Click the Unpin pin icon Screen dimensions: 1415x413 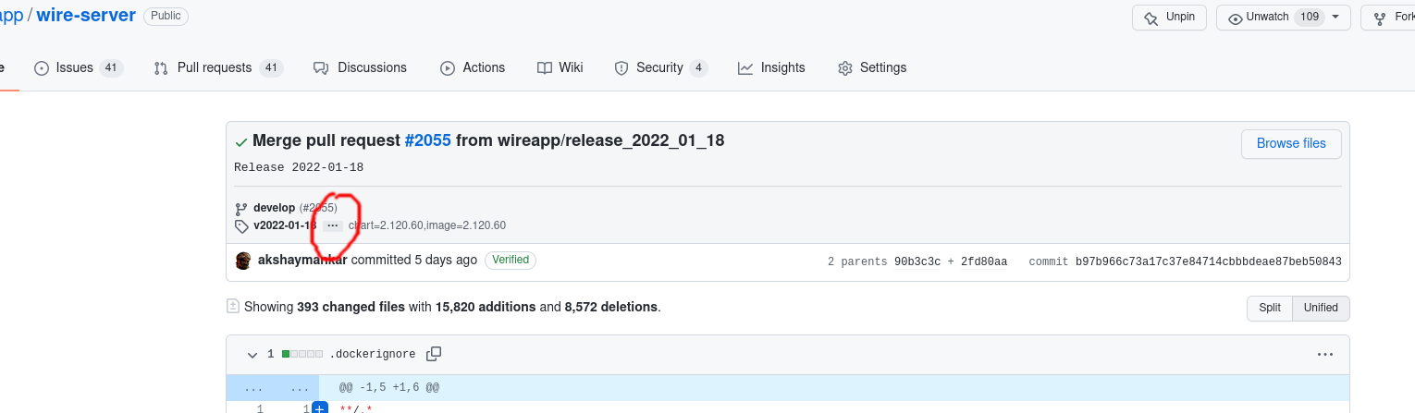pos(1151,18)
